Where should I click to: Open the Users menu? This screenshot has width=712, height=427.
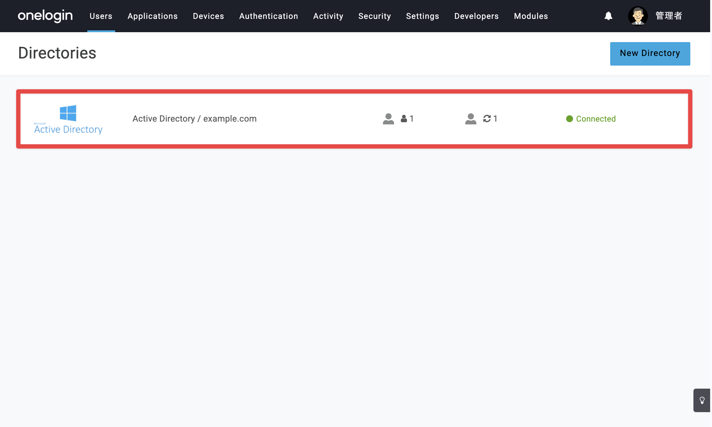click(x=101, y=16)
